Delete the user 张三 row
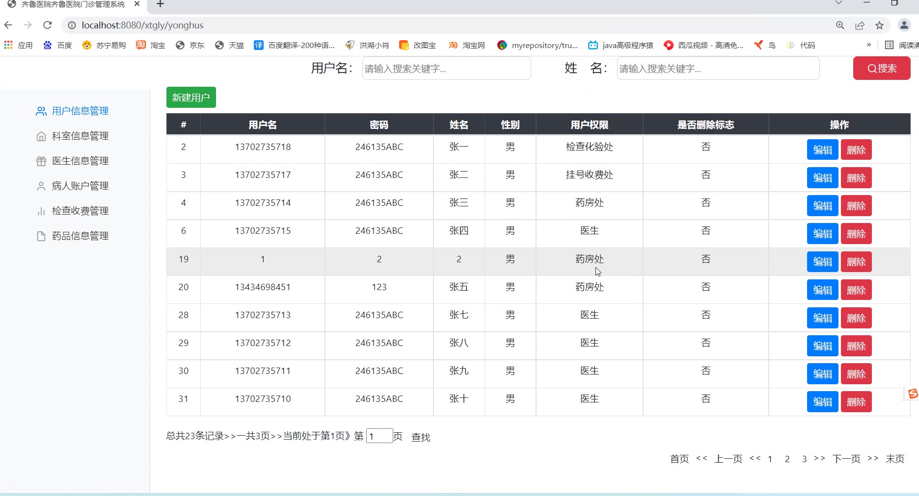Viewport: 919px width, 496px height. (x=856, y=206)
